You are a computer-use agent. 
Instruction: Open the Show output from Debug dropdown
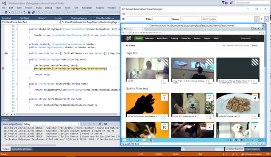51,124
